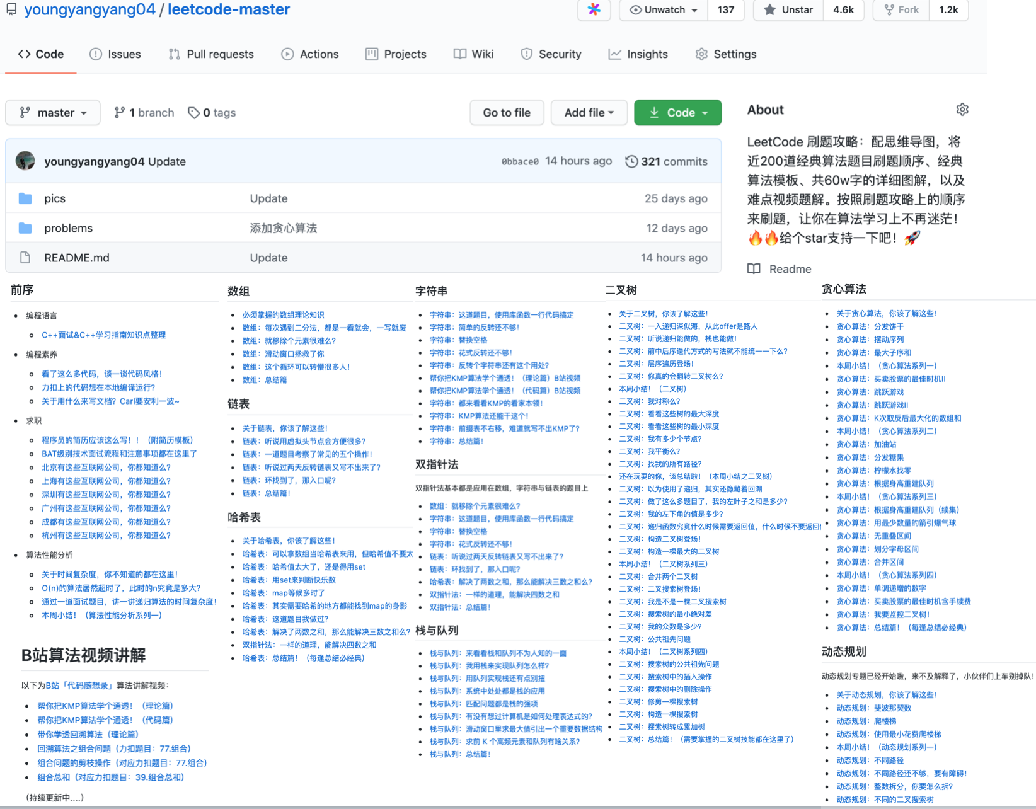The width and height of the screenshot is (1036, 809).
Task: Open link 本周小结！（算法性能分析系列一）
Action: point(102,616)
